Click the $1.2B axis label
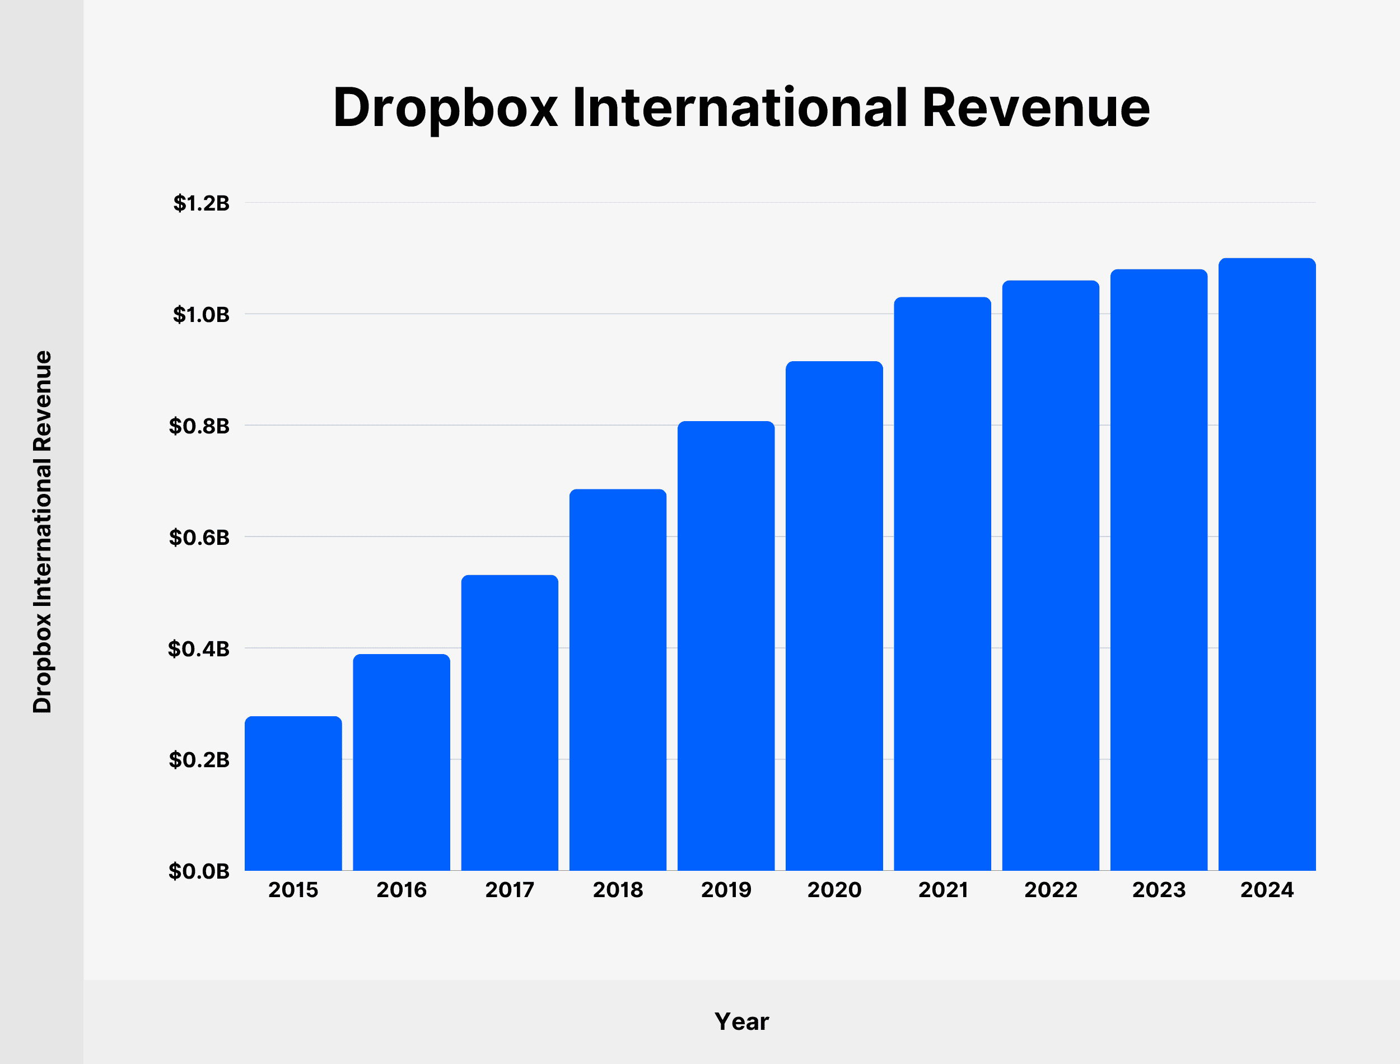The height and width of the screenshot is (1064, 1400). point(200,203)
